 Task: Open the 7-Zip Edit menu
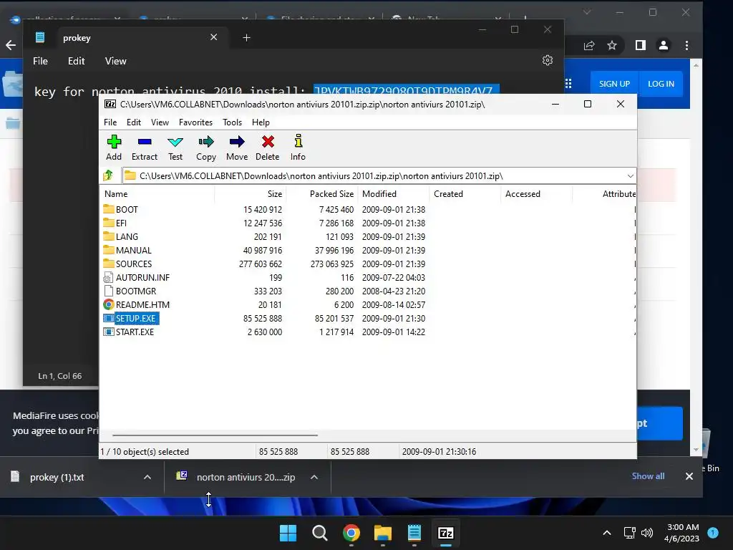134,122
